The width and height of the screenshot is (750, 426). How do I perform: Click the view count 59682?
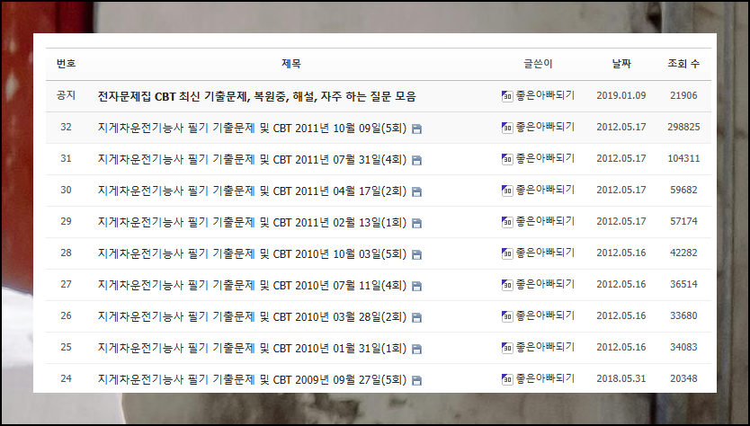pos(683,190)
